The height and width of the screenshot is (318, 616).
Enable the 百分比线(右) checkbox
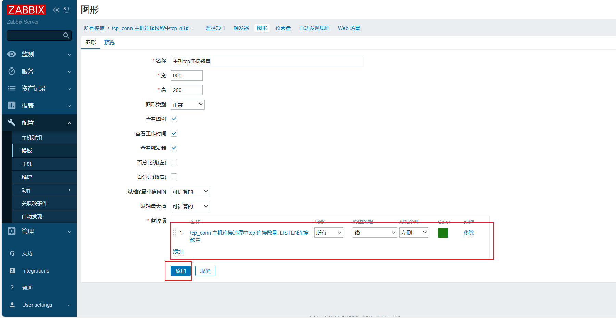174,177
